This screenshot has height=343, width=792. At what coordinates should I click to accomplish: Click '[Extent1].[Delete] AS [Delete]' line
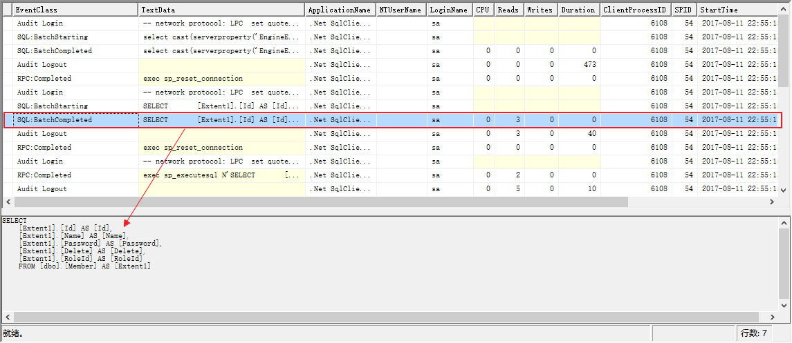(x=82, y=251)
